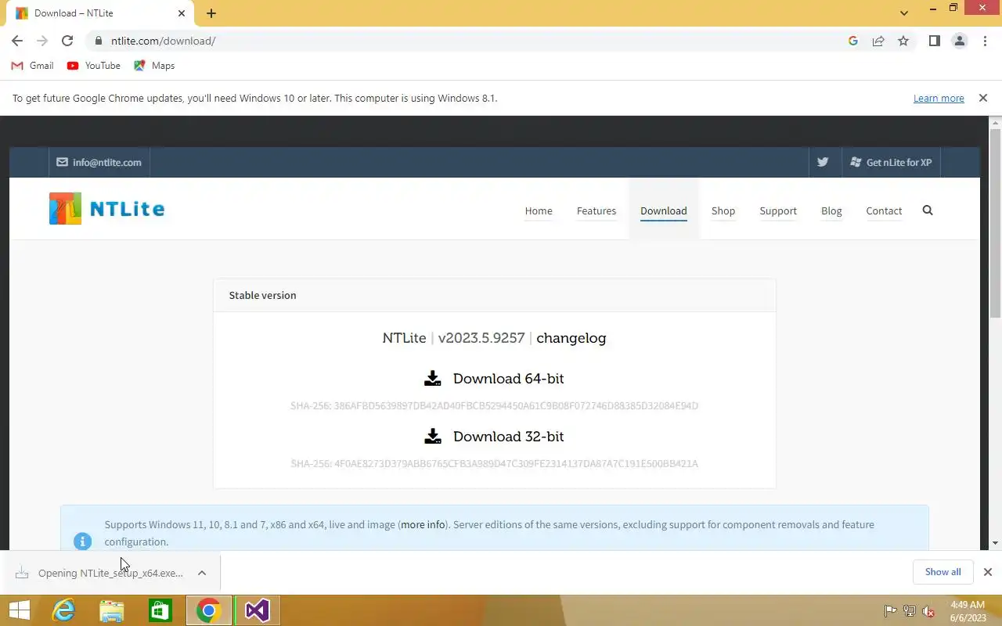Viewport: 1002px width, 626px height.
Task: Open the Blog menu item
Action: 831,210
